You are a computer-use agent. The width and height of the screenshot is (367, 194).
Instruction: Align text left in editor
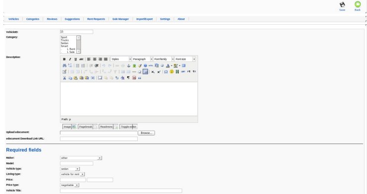89,59
